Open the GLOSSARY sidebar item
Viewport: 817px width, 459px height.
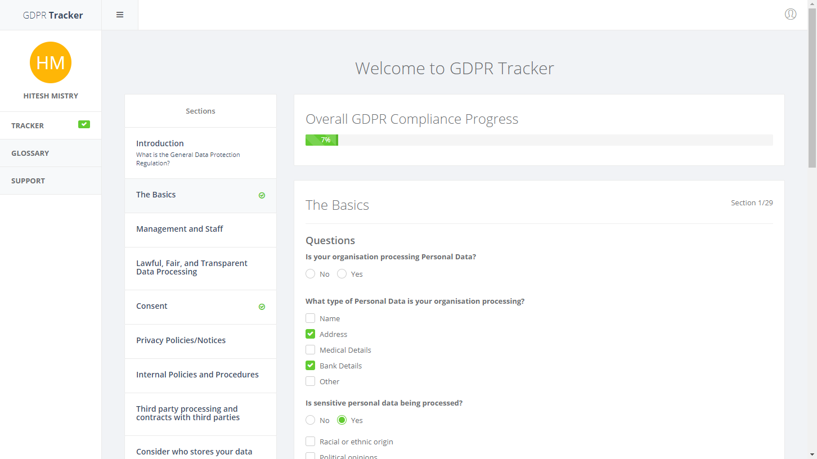[x=30, y=152]
